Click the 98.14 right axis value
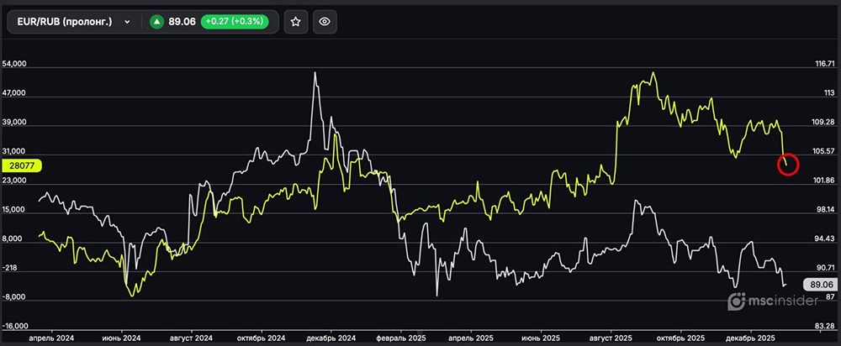 pos(826,210)
